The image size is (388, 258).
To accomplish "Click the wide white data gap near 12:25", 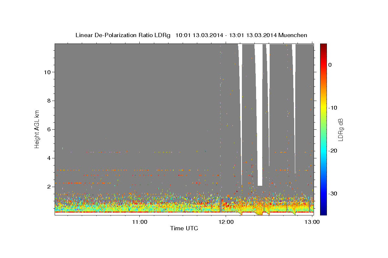I will coord(260,114).
